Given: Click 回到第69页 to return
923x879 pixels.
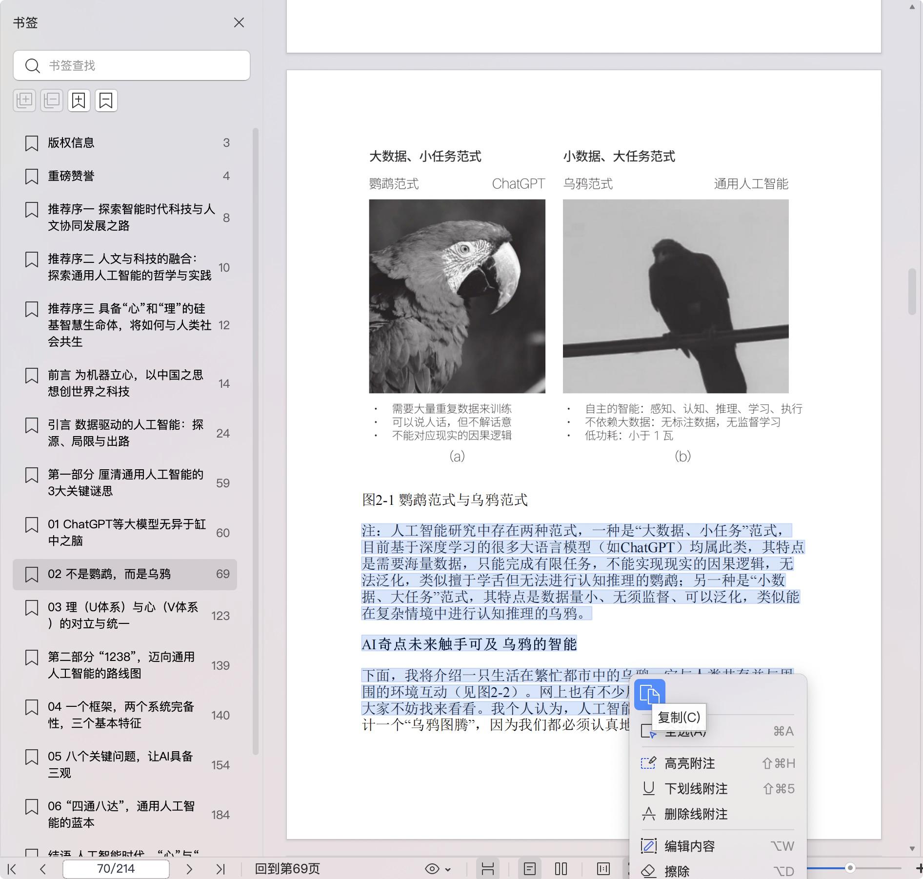Looking at the screenshot, I should [287, 869].
